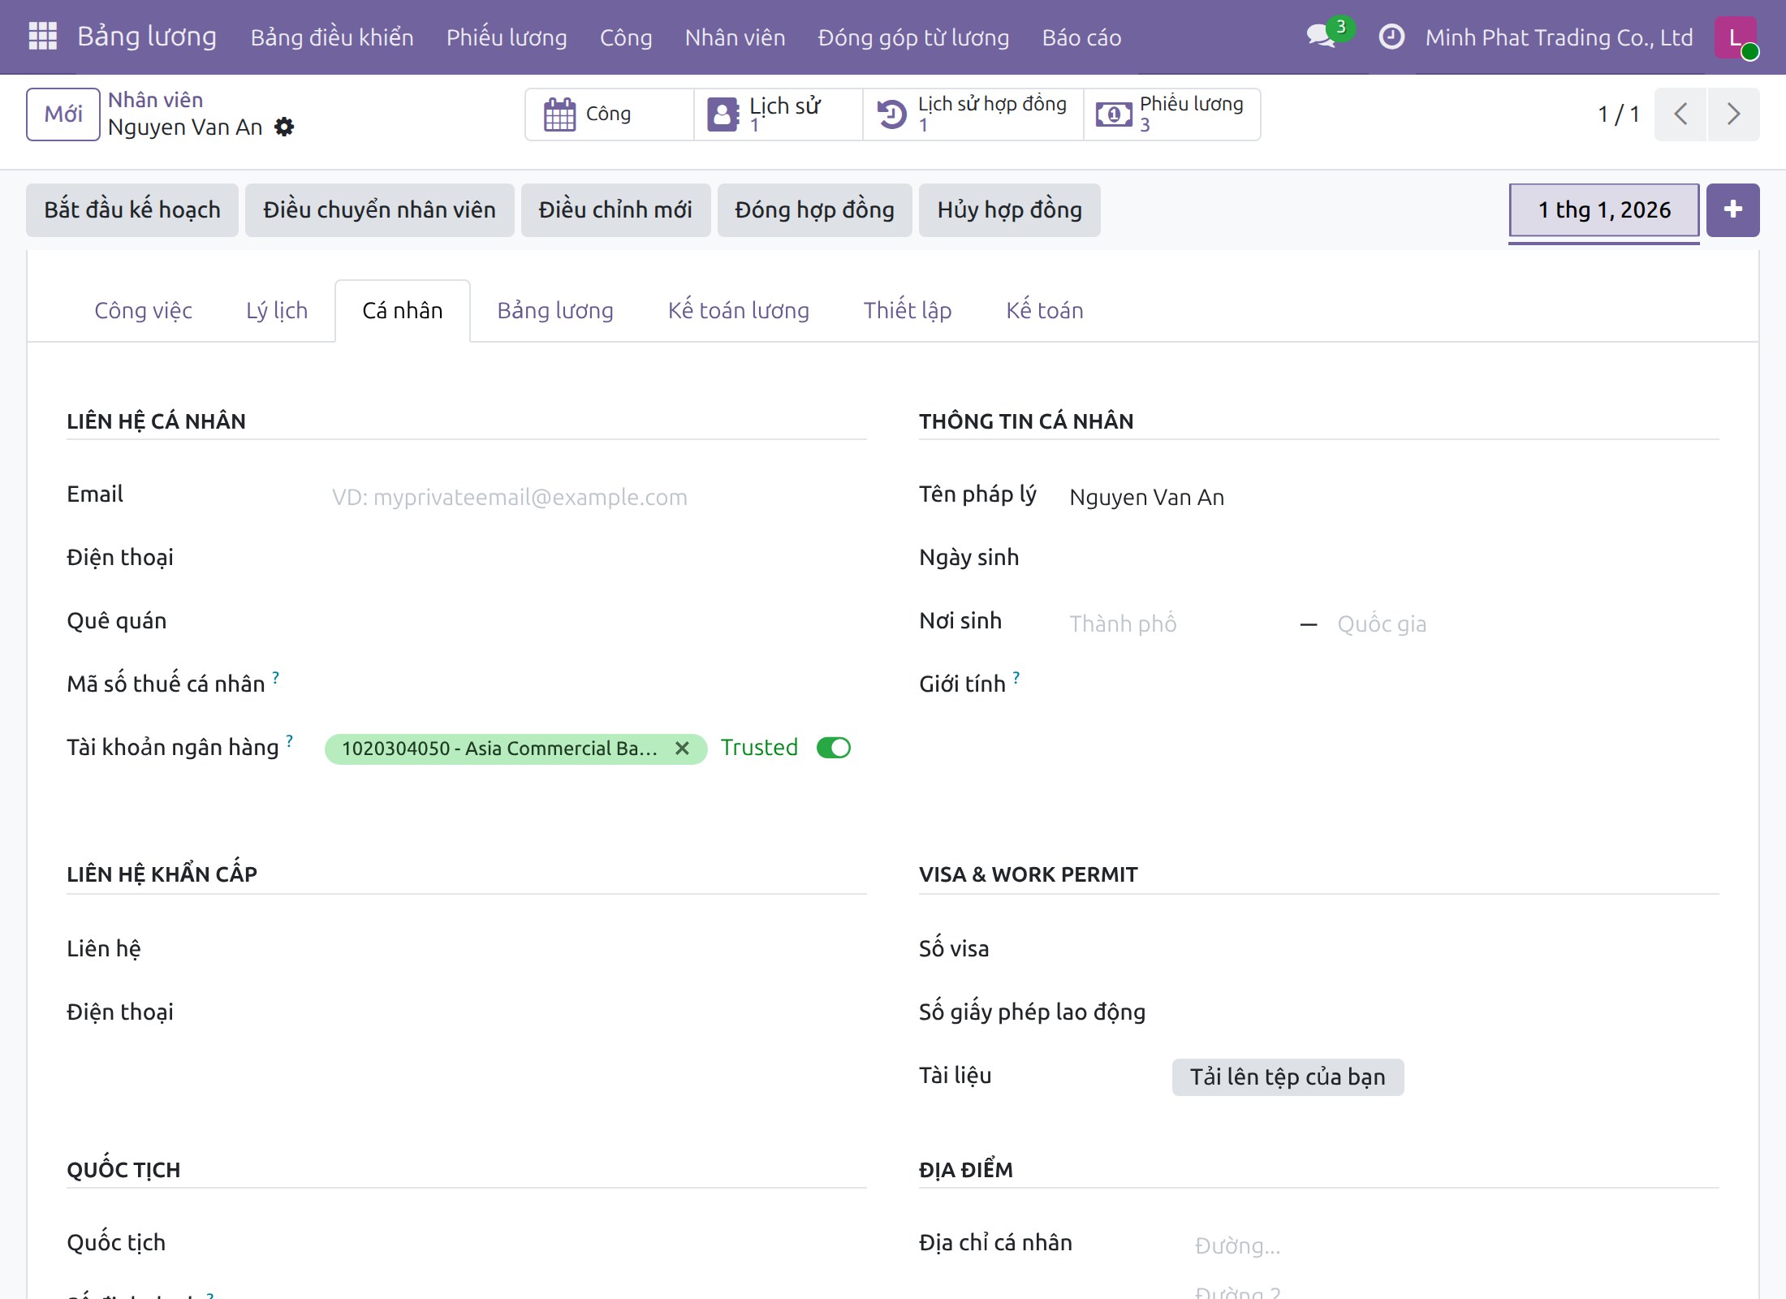The width and height of the screenshot is (1786, 1299).
Task: Click Đóng hợp đồng button
Action: click(814, 210)
